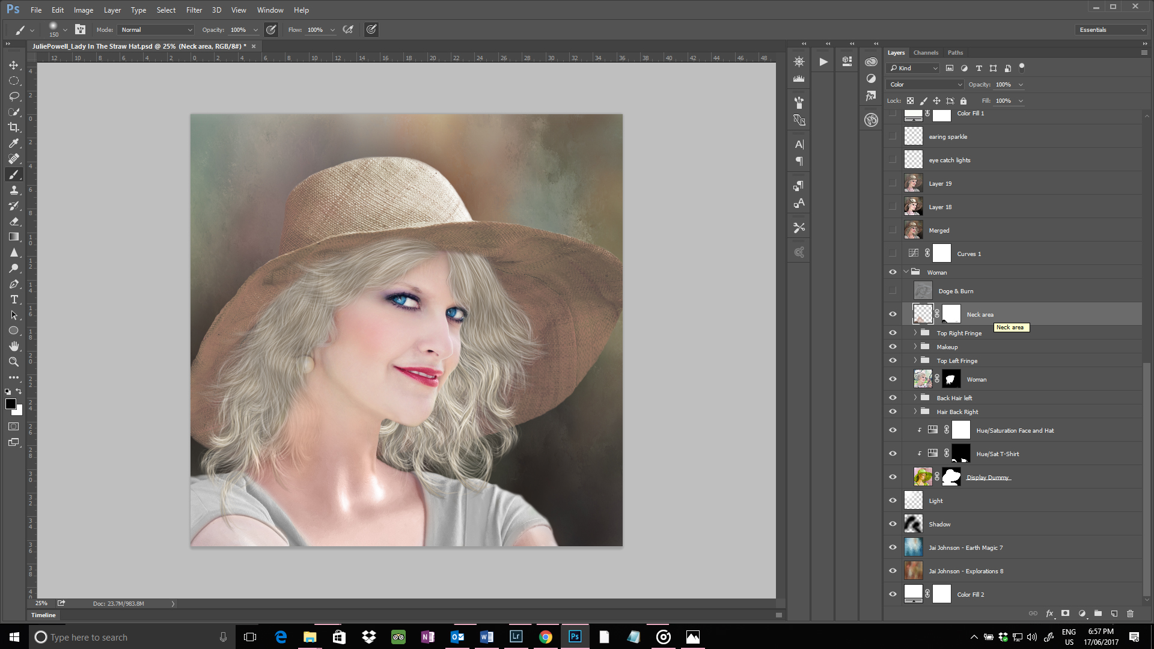Select the Crop tool

click(x=13, y=127)
